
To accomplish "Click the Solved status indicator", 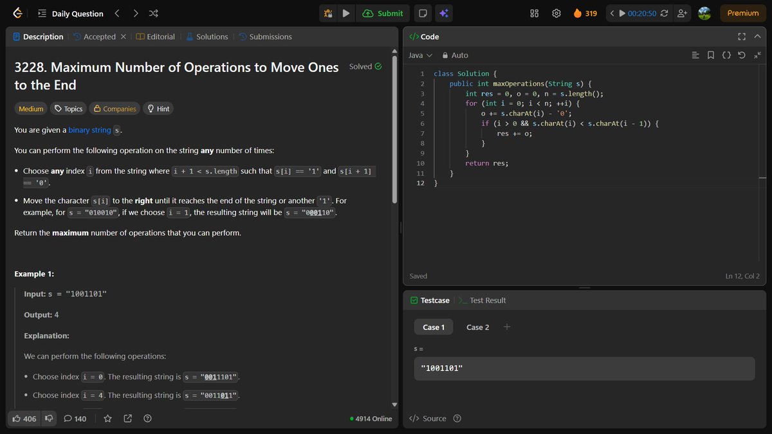I will click(x=365, y=66).
